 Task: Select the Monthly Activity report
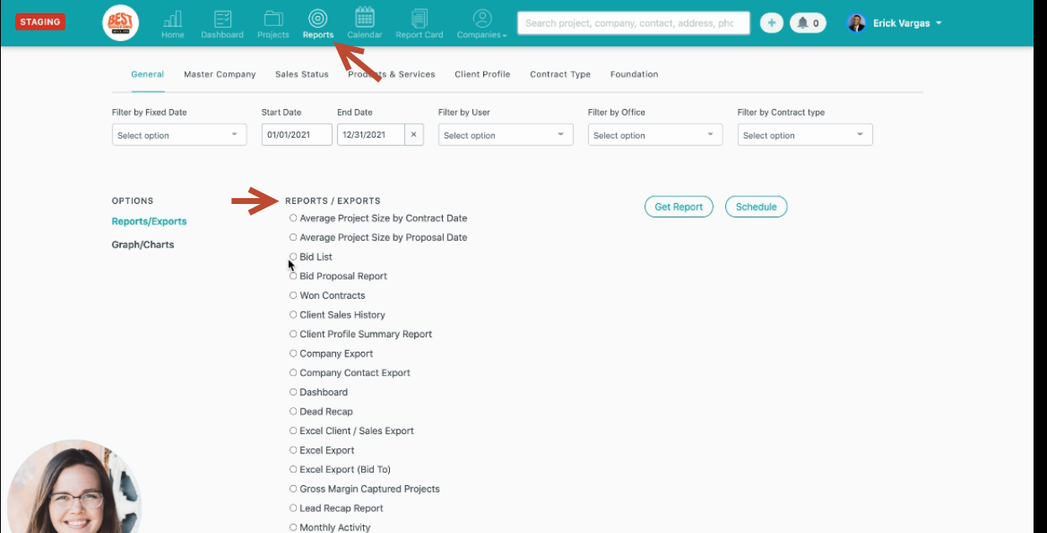[293, 527]
